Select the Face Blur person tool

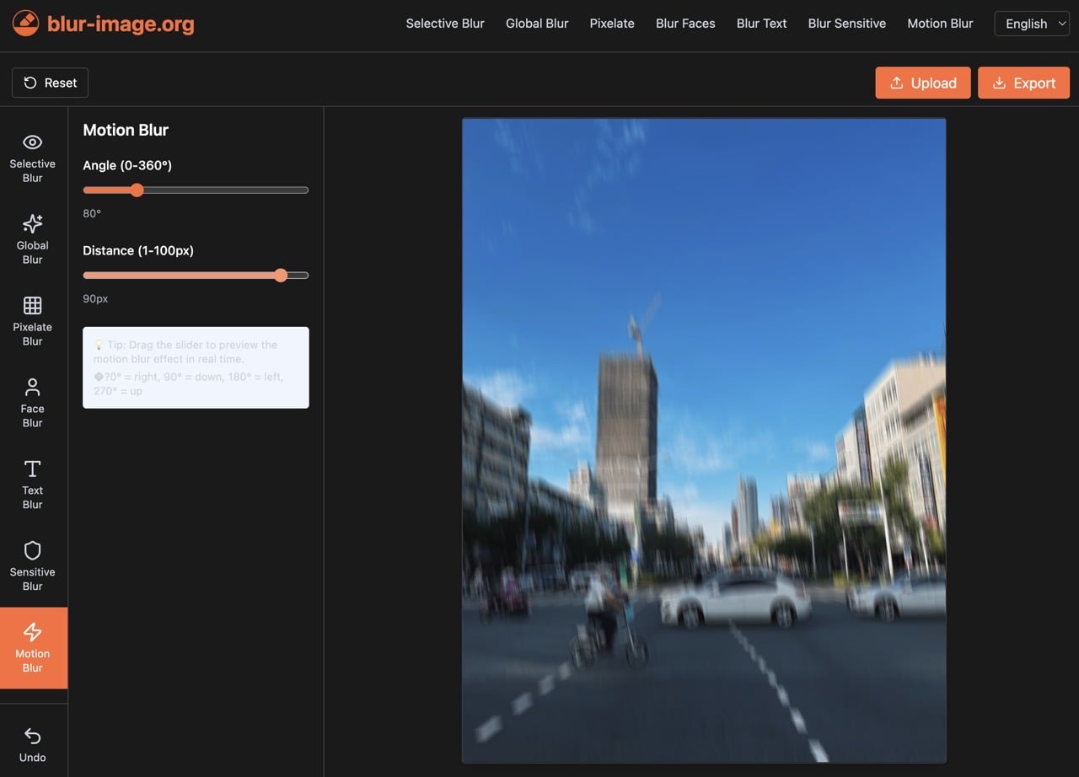[x=33, y=403]
